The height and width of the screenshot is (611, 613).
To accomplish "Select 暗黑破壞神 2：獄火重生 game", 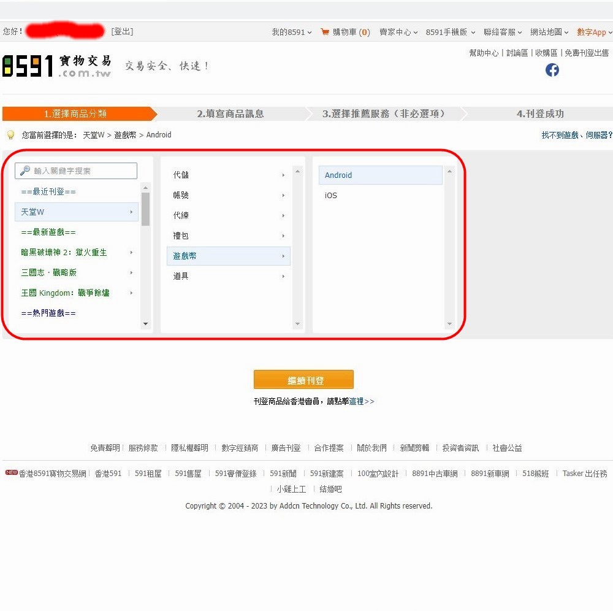I will [64, 252].
